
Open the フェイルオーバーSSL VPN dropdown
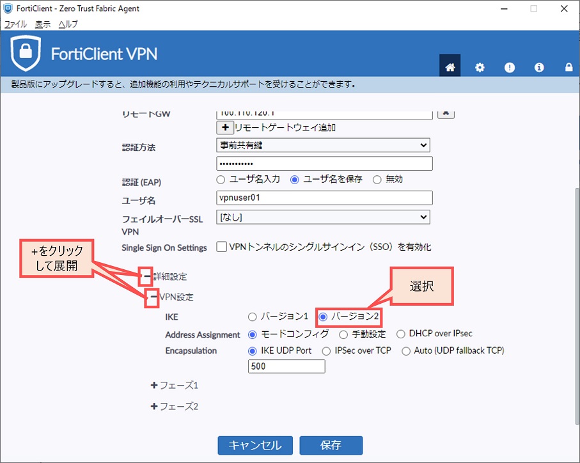(x=323, y=217)
